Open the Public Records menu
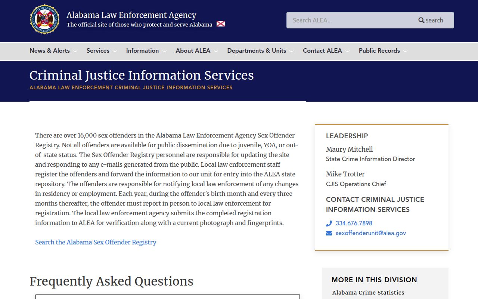 coord(379,50)
